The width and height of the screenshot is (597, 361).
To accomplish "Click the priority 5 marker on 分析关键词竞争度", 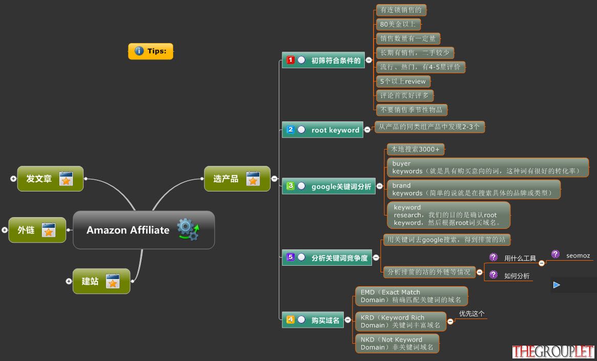I will pos(291,257).
